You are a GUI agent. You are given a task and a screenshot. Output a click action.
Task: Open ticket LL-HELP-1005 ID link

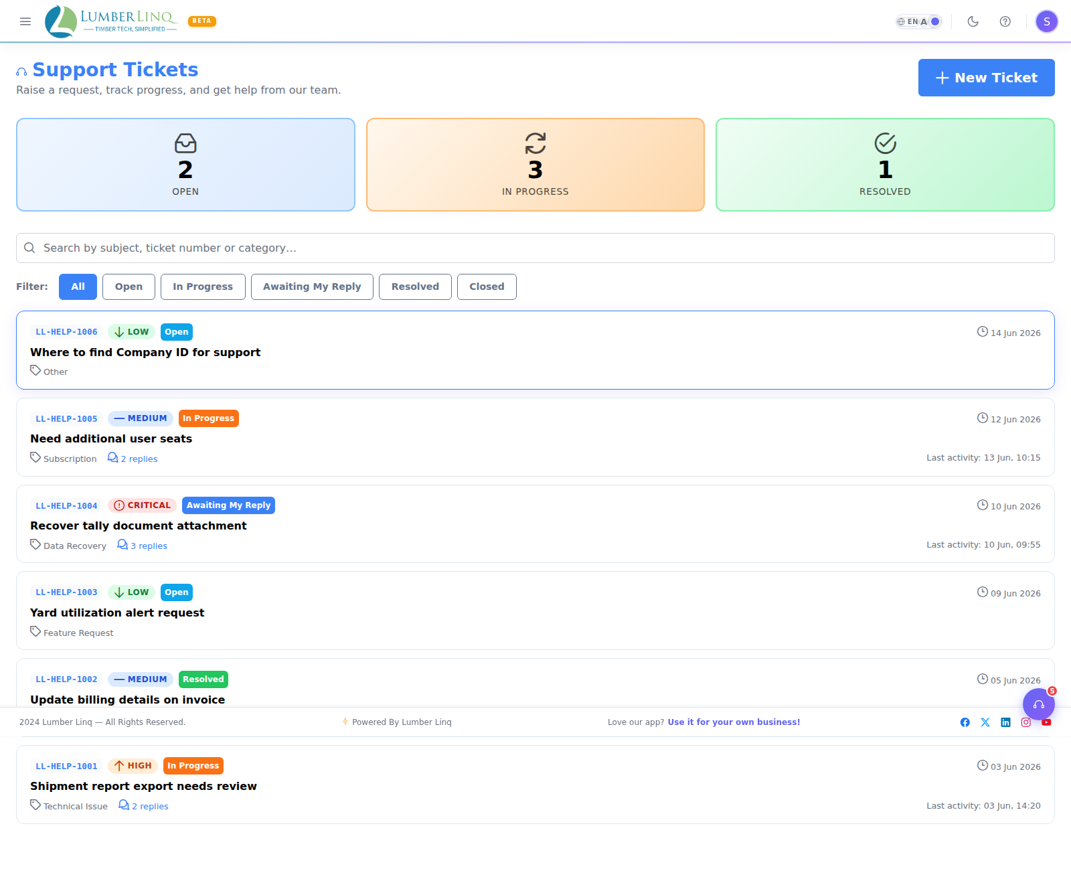click(66, 419)
